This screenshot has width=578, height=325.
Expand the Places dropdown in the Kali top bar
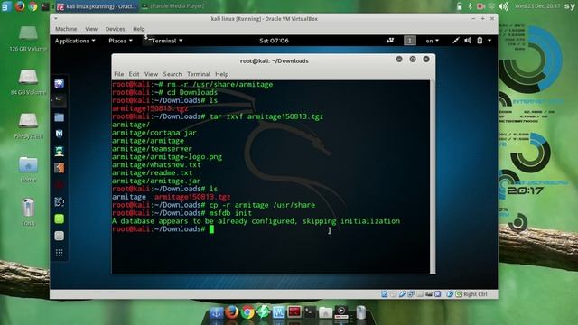pyautogui.click(x=120, y=41)
